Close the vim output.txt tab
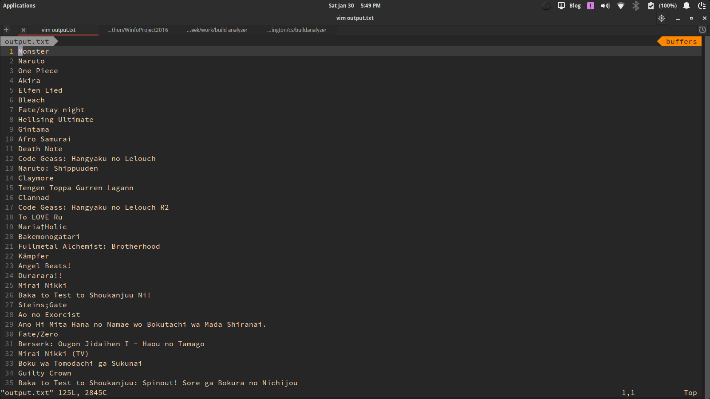This screenshot has height=399, width=710. coord(24,30)
